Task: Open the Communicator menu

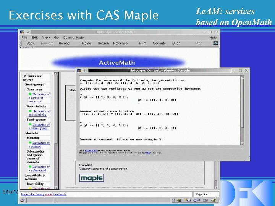Action: 74,37
